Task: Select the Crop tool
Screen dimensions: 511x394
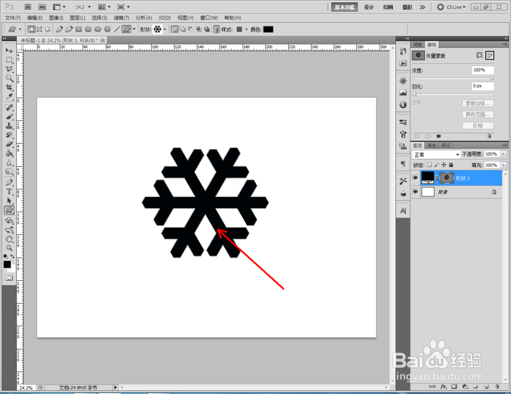Action: pos(9,87)
